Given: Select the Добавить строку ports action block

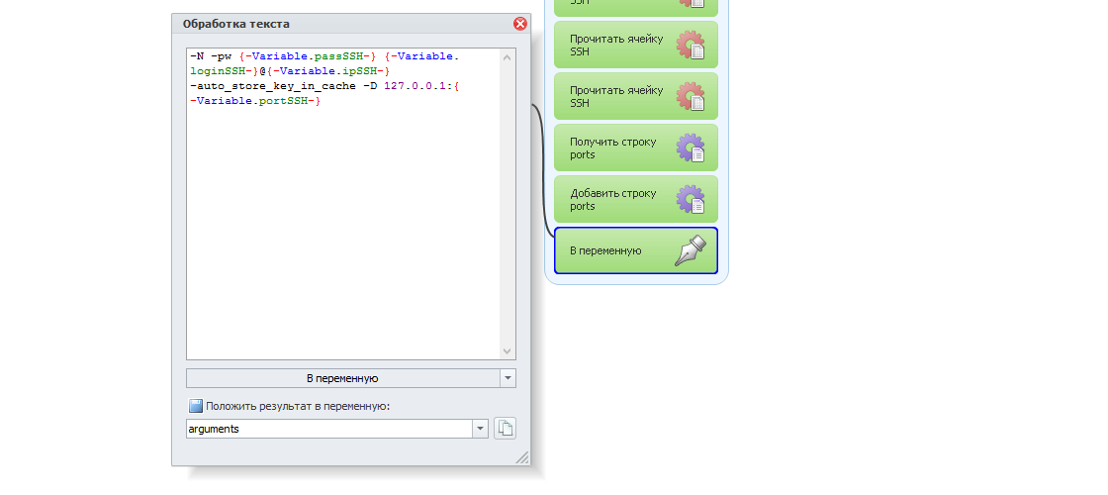Looking at the screenshot, I should click(x=636, y=199).
